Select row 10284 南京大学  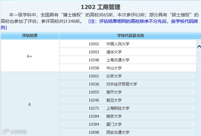point(128,116)
